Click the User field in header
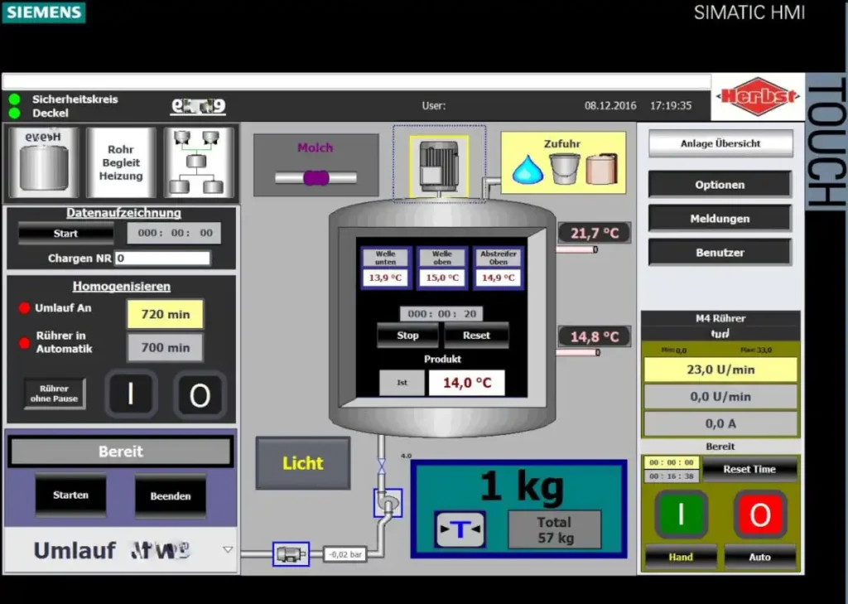The height and width of the screenshot is (604, 848). pyautogui.click(x=434, y=106)
